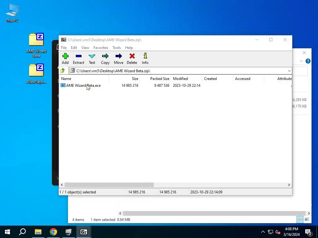318x238 pixels.
Task: Click the horizontal scrollbar left arrow in 7-Zip
Action: coord(62,185)
